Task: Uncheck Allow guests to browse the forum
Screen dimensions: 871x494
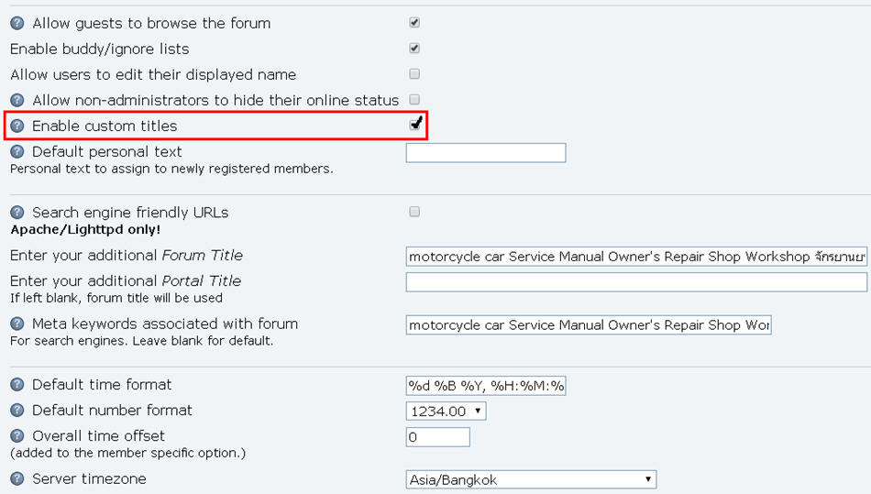Action: [414, 22]
